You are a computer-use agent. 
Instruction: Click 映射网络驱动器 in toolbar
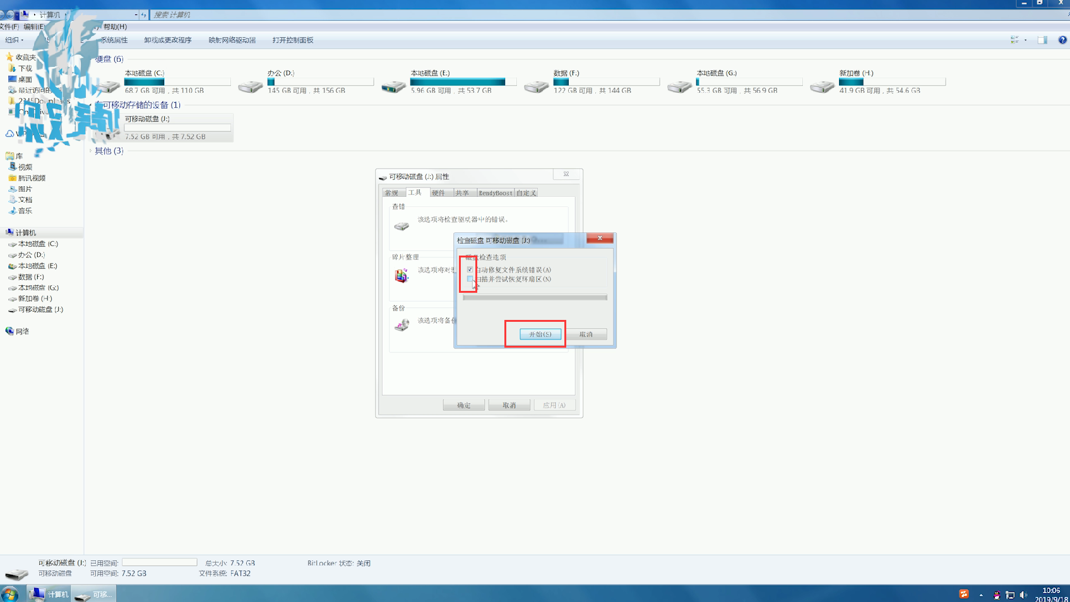tap(232, 40)
